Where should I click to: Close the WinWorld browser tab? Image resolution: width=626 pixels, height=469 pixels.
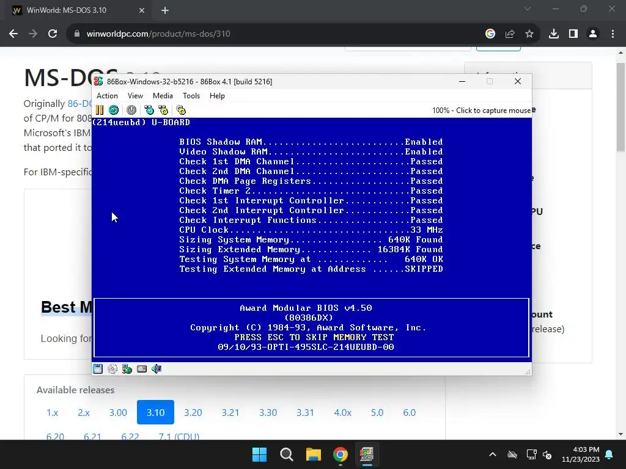tap(142, 10)
